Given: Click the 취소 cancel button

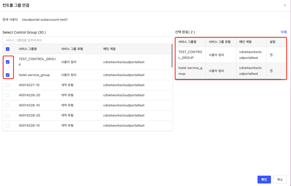Looking at the screenshot, I should click(280, 179).
